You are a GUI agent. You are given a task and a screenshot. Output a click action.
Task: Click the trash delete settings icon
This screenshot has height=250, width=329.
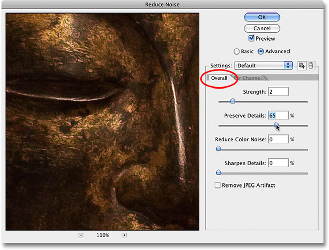pyautogui.click(x=311, y=66)
